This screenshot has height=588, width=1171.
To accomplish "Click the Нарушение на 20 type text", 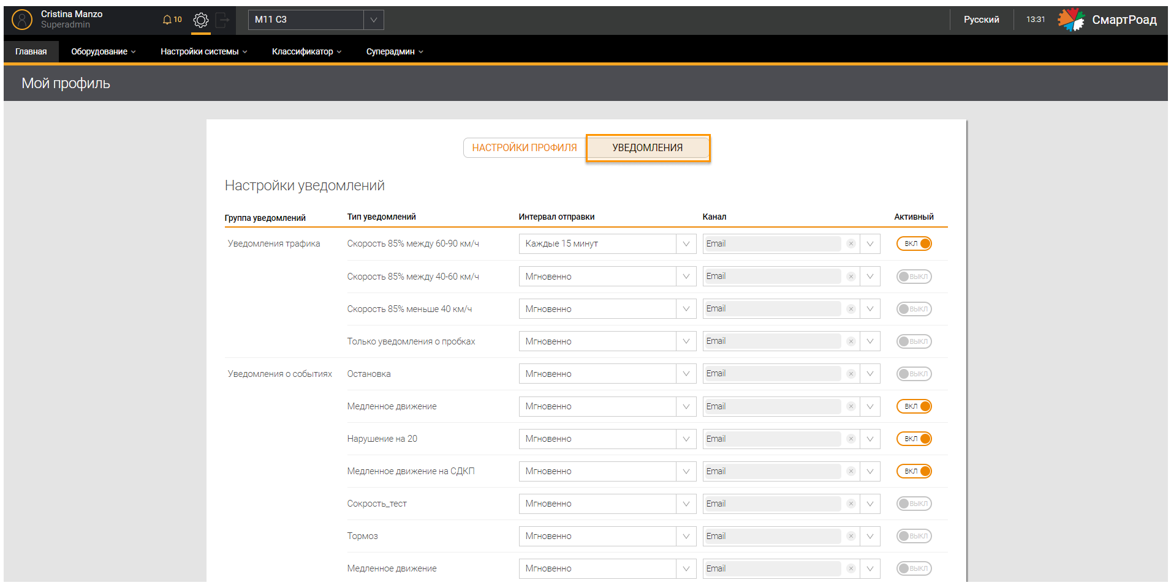I will pyautogui.click(x=382, y=439).
